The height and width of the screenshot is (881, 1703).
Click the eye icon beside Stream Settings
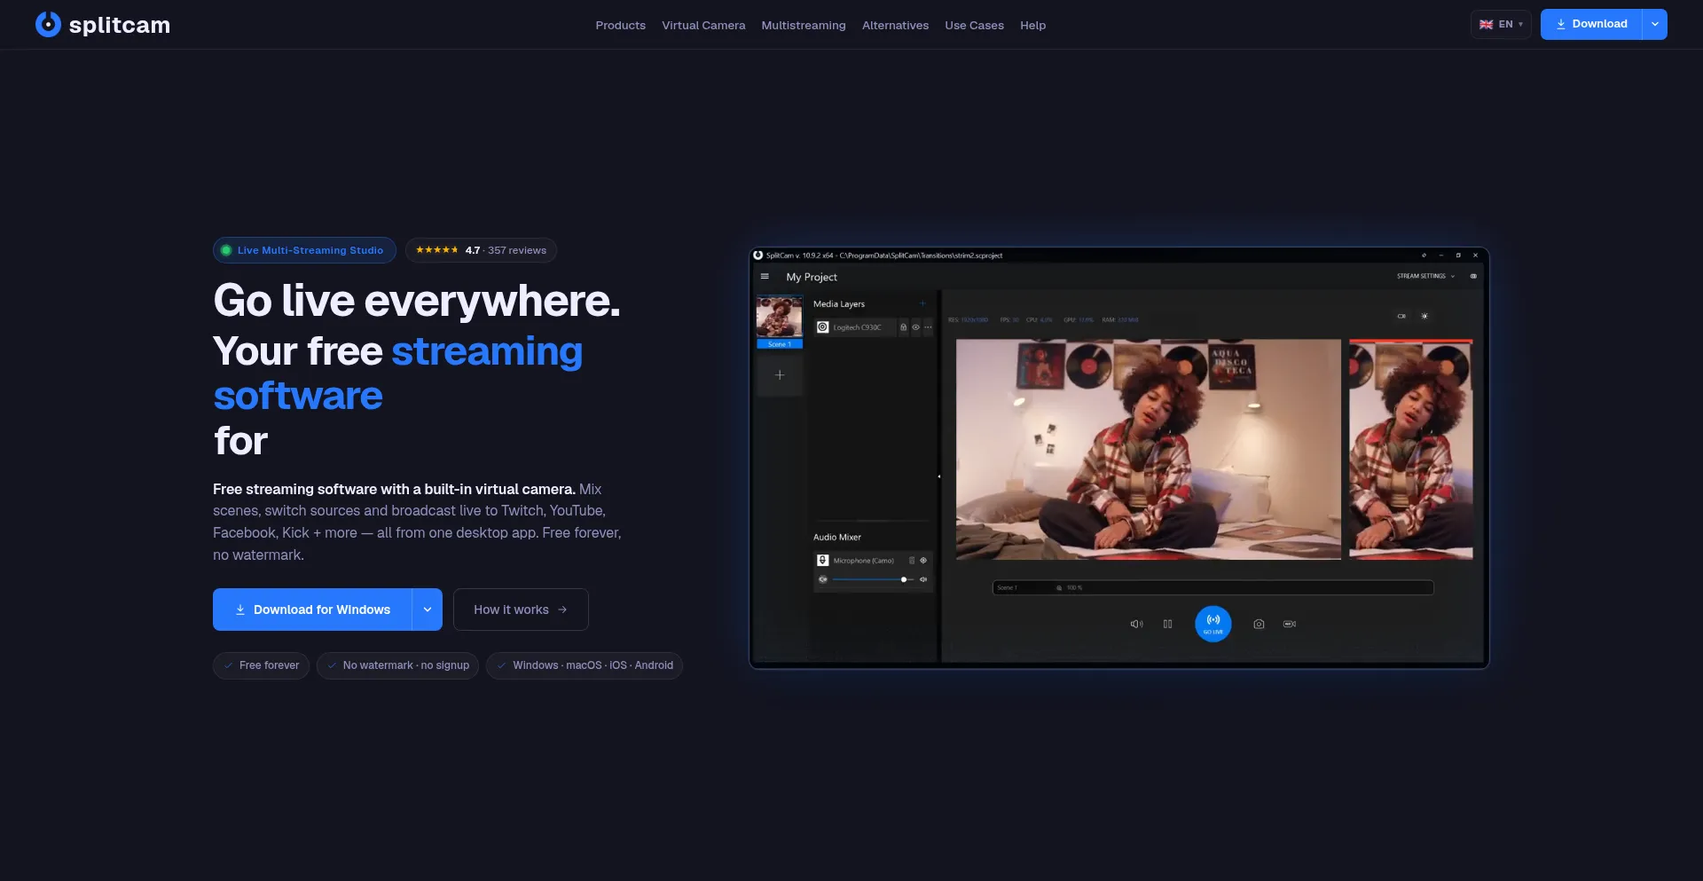(x=1473, y=276)
